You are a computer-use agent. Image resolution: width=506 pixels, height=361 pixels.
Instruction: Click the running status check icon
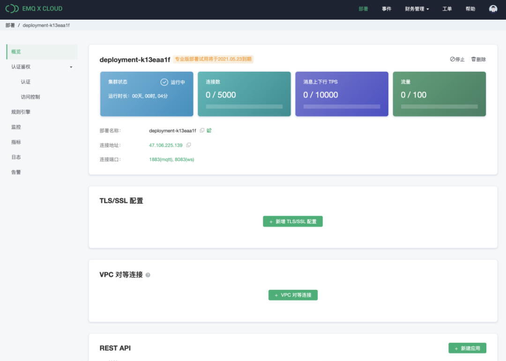point(164,82)
